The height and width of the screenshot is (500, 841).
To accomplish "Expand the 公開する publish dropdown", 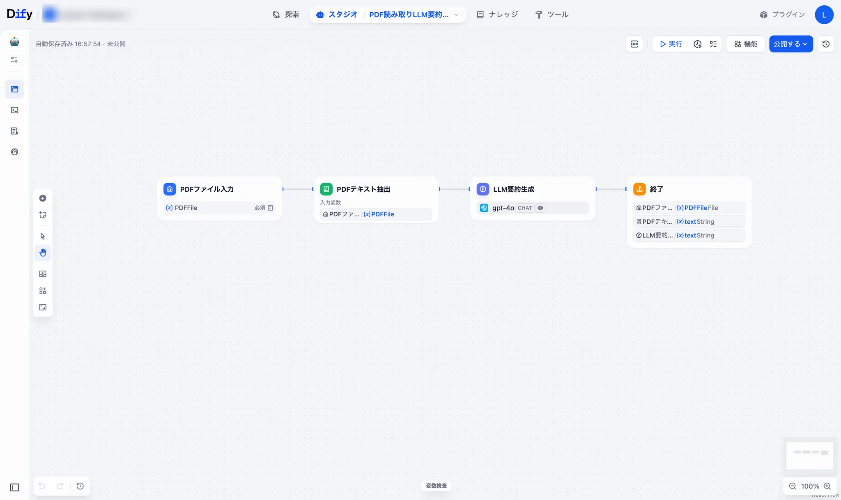I will 791,44.
